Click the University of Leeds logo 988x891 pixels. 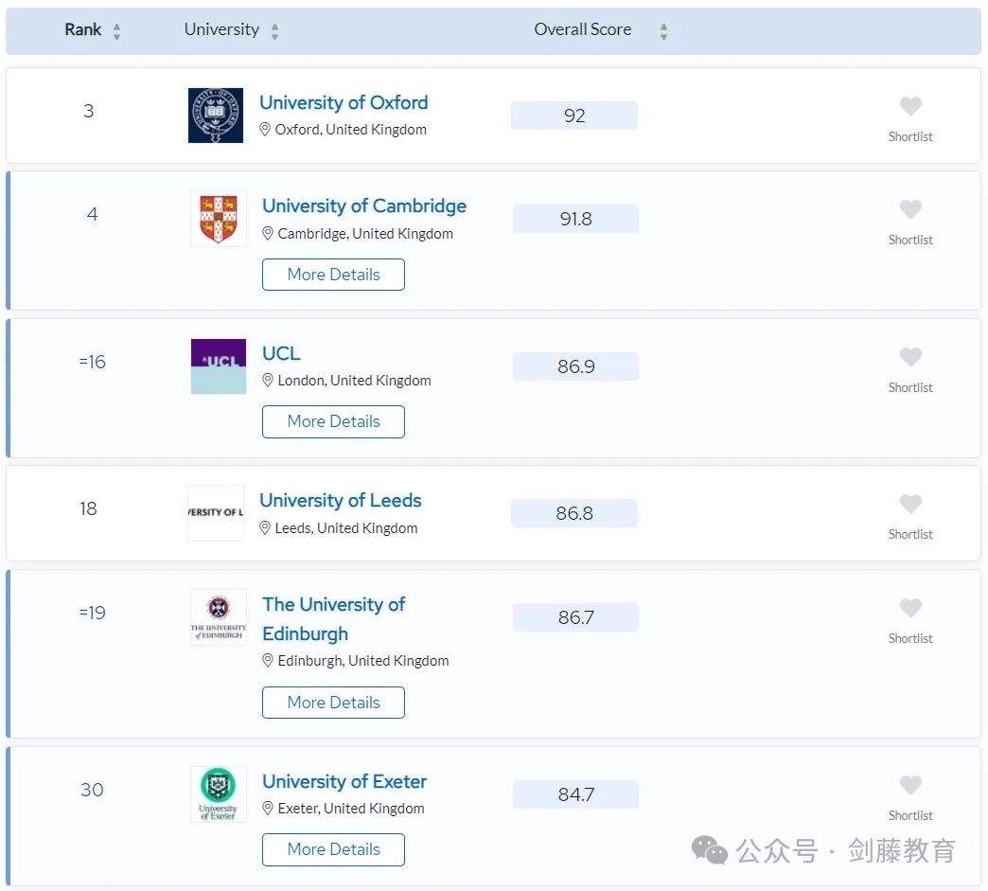[216, 512]
